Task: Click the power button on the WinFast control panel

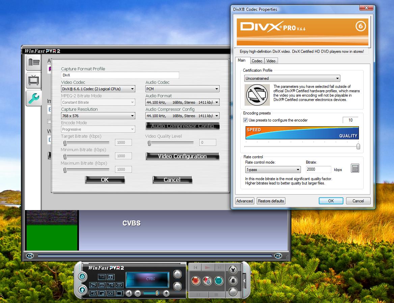Action: 82,276
